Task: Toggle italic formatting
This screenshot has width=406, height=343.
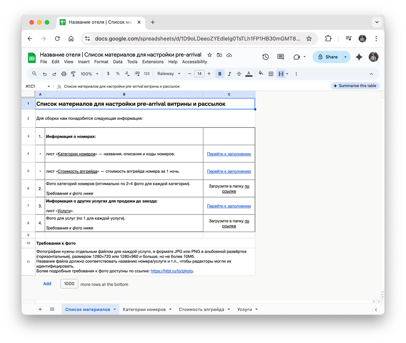Action: coord(230,74)
